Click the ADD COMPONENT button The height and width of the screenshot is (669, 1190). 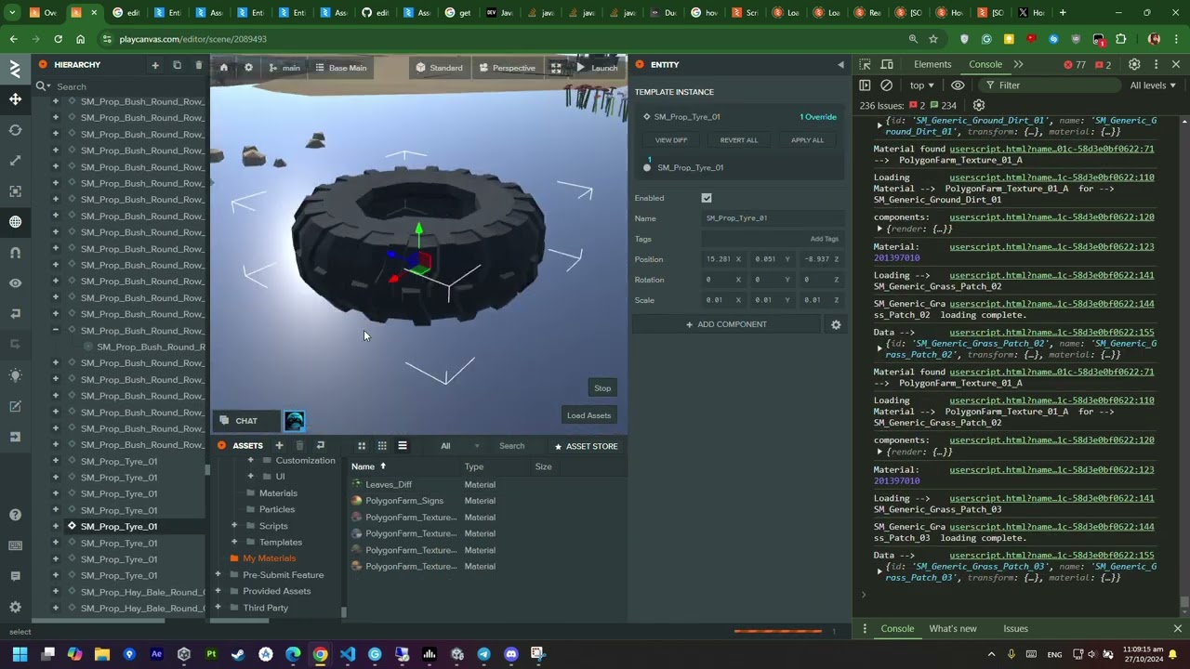click(x=726, y=324)
